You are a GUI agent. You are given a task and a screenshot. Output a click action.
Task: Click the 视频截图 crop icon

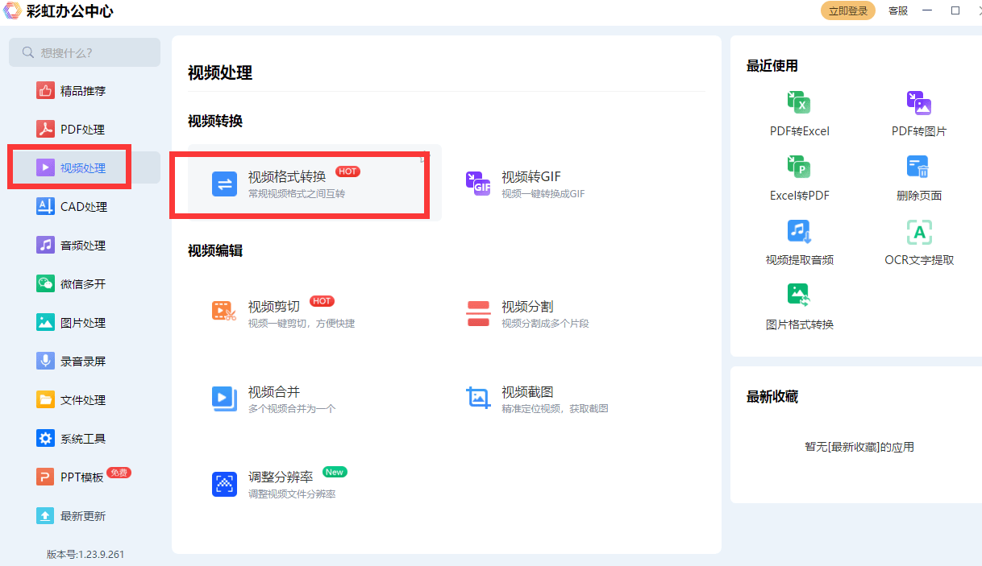coord(478,399)
